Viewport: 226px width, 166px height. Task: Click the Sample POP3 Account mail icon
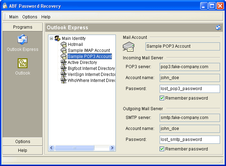pyautogui.click(x=64, y=57)
